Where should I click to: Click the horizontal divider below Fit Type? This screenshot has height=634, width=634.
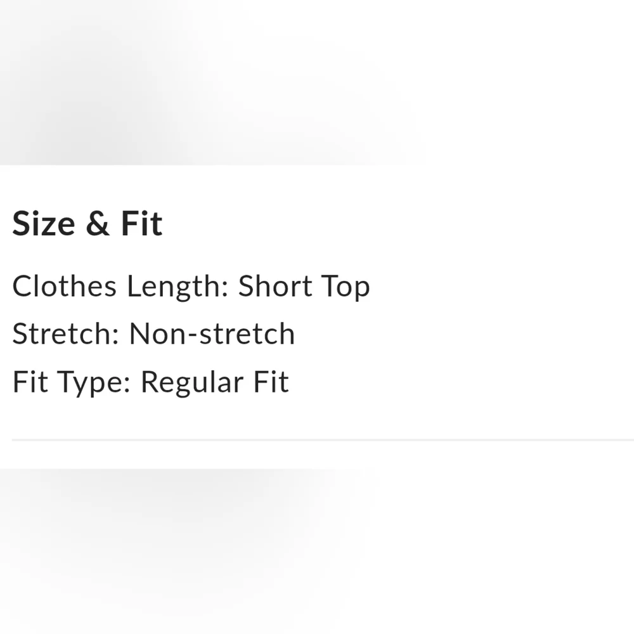click(x=317, y=439)
